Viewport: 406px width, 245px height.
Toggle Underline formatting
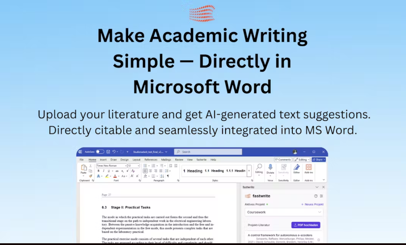(x=109, y=171)
